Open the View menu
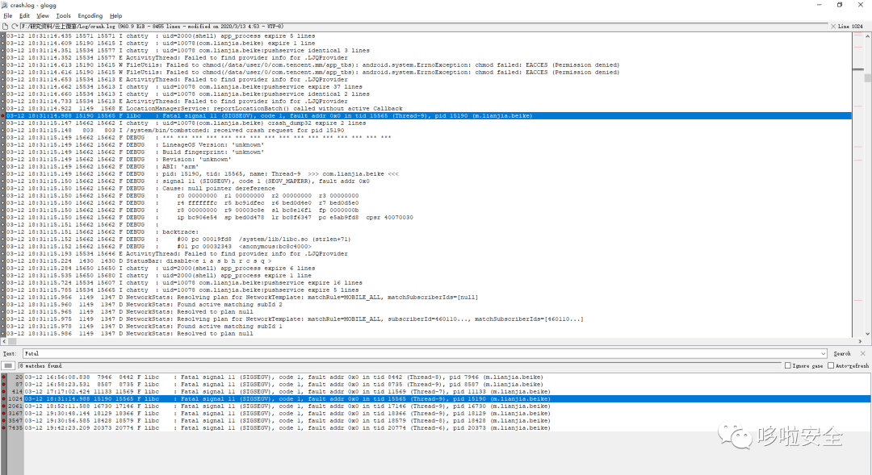 (x=42, y=15)
